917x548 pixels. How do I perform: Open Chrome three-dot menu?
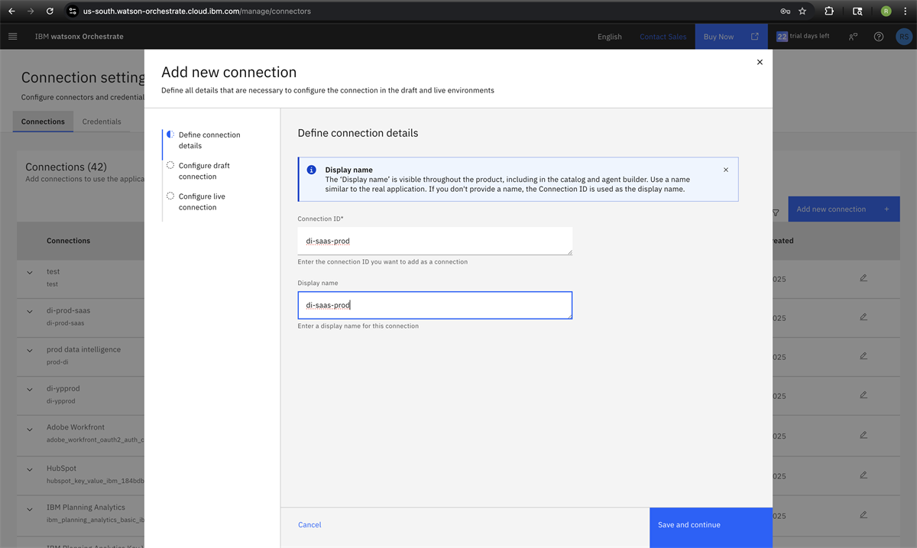pos(906,11)
